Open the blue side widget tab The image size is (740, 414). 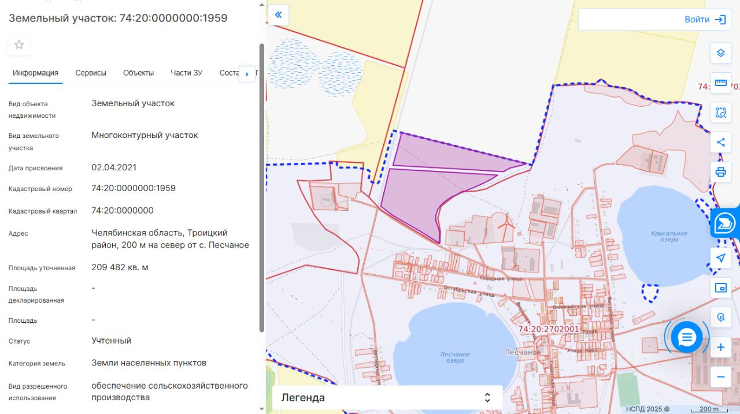(725, 223)
